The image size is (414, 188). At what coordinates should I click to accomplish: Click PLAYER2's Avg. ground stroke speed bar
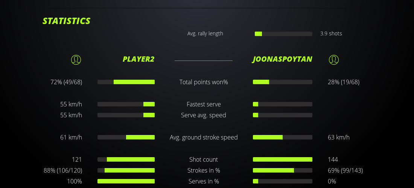(x=126, y=137)
